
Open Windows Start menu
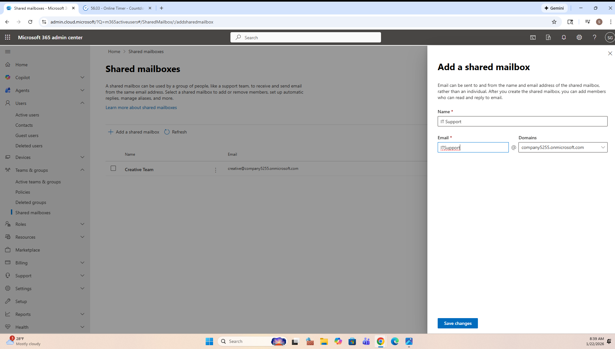(209, 341)
